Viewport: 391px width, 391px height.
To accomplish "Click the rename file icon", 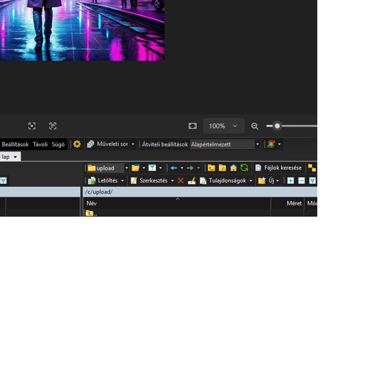I will click(x=192, y=181).
